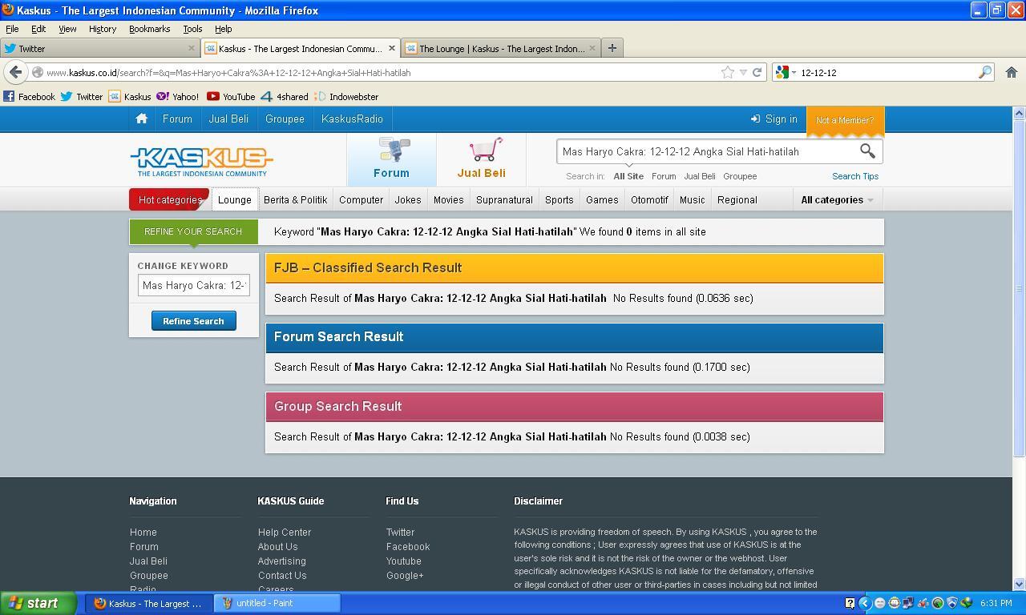Open the View menu
Image resolution: width=1026 pixels, height=615 pixels.
67,29
